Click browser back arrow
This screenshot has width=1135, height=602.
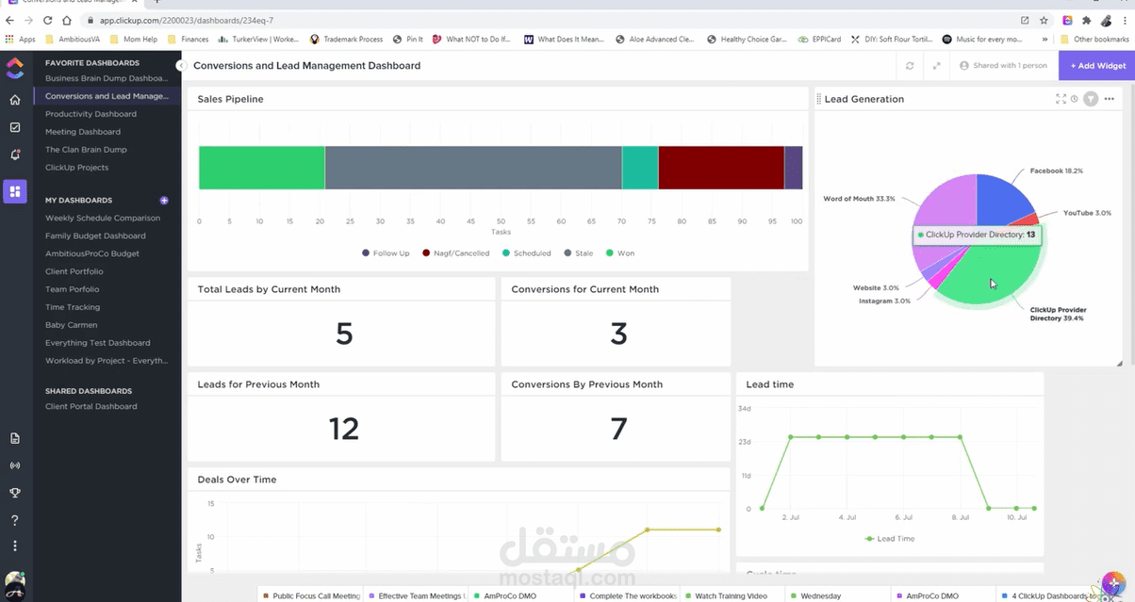click(x=10, y=20)
